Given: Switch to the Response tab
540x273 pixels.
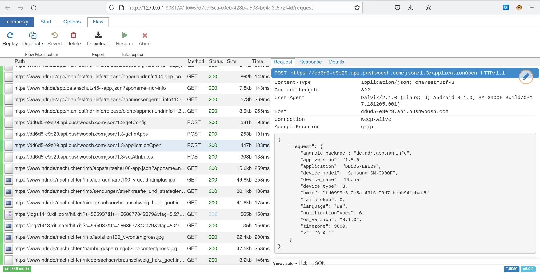Looking at the screenshot, I should 310,62.
